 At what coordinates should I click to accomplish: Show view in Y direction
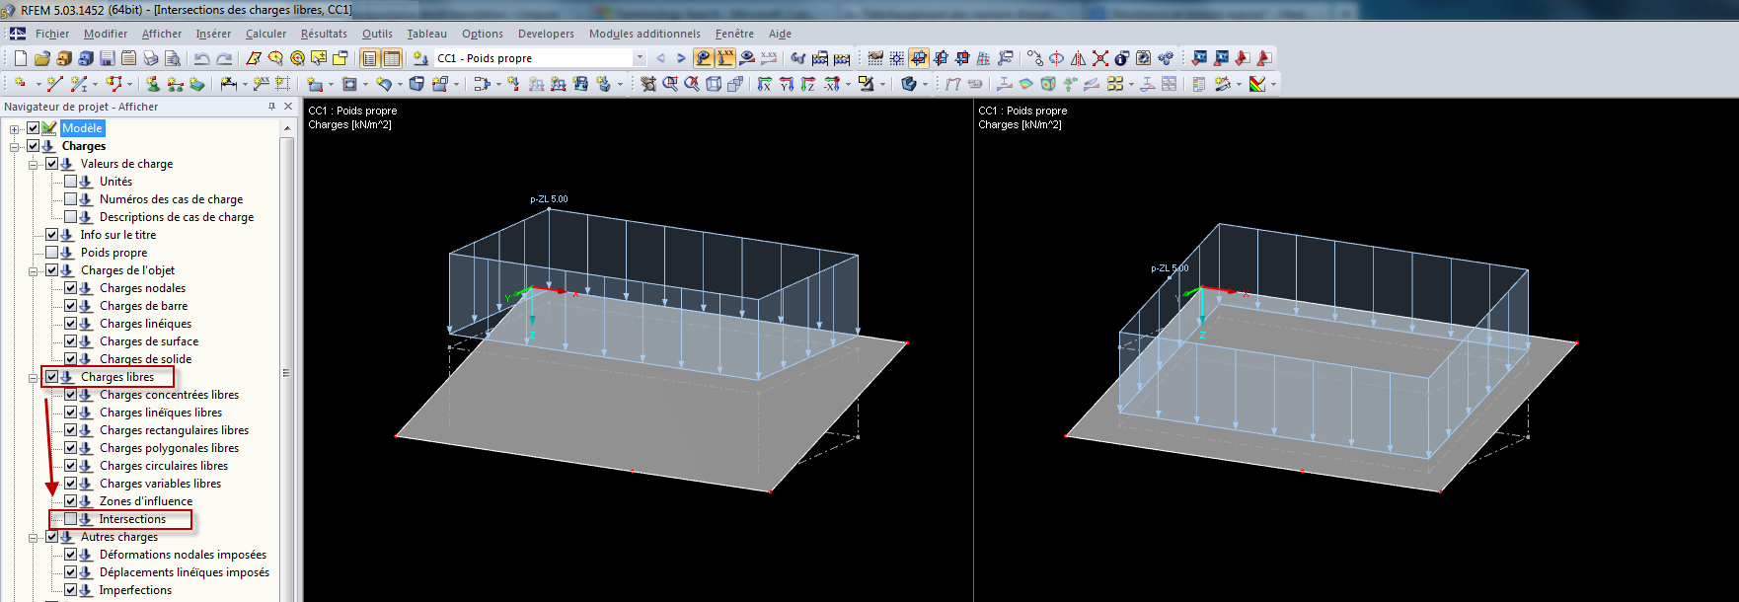(787, 84)
